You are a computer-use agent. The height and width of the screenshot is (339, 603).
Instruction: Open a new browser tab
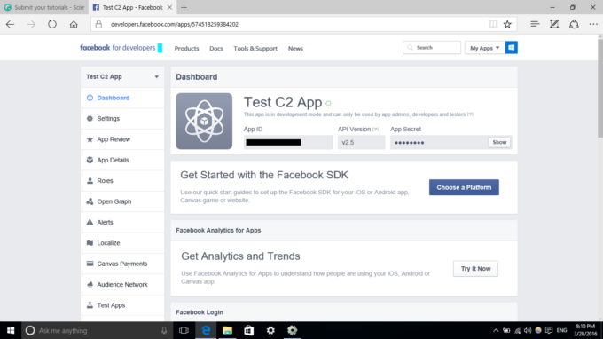click(x=184, y=7)
